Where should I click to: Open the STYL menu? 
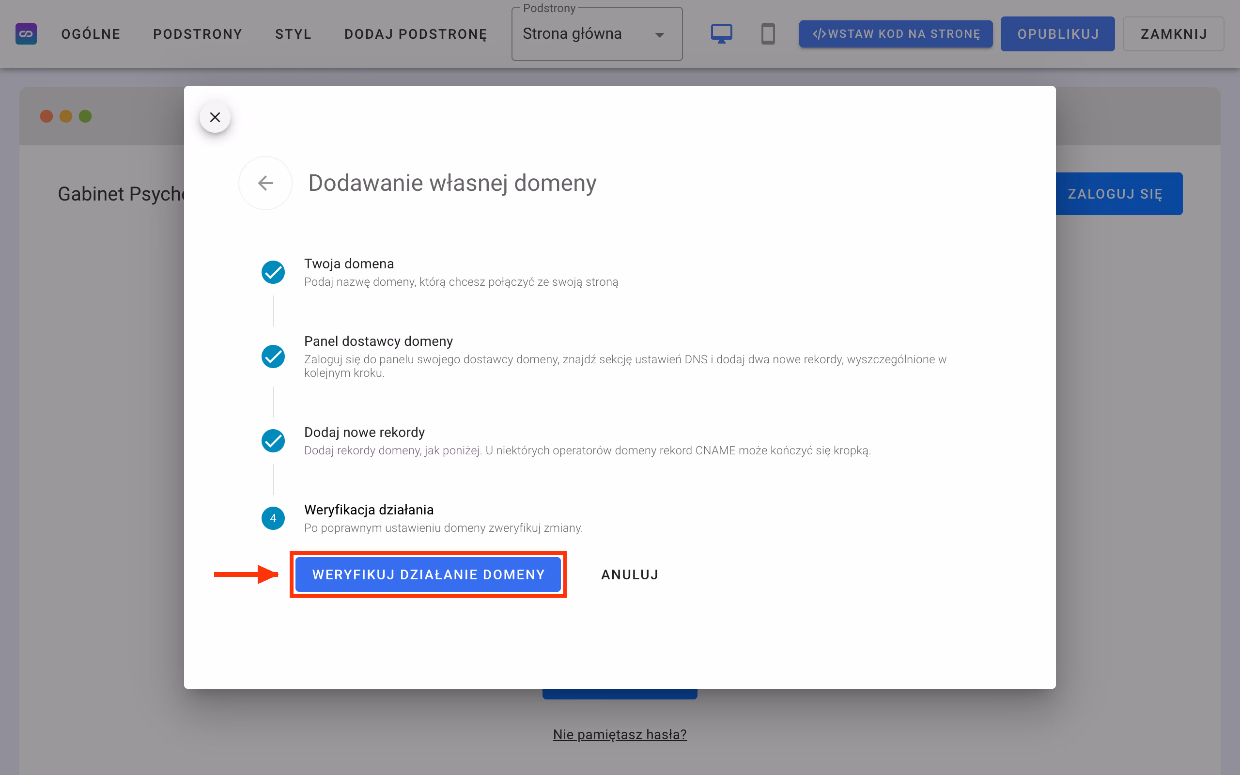293,34
